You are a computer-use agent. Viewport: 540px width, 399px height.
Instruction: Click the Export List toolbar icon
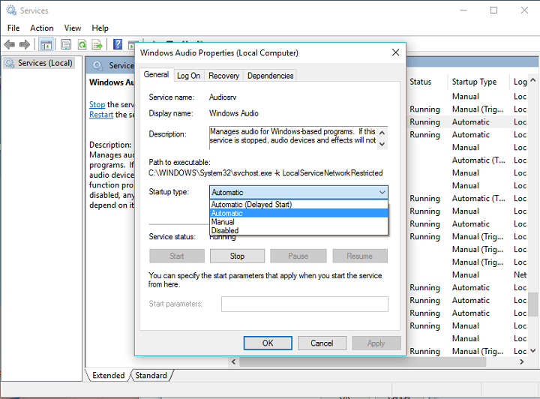(97, 45)
